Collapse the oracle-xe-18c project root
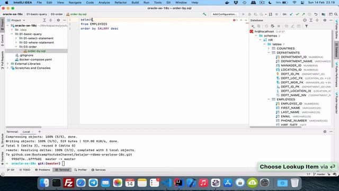The image size is (339, 191). pyautogui.click(x=8, y=25)
